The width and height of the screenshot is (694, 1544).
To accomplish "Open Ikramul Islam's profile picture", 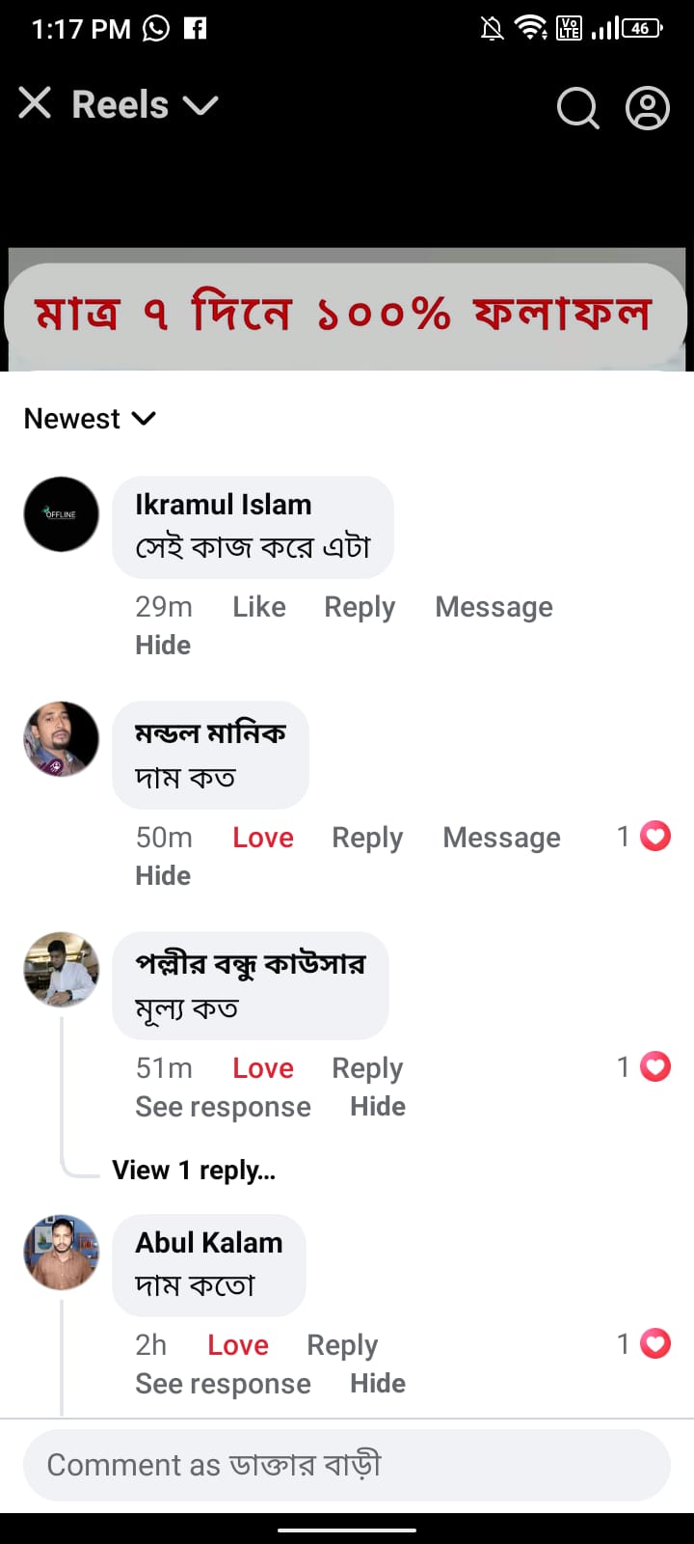I will (61, 514).
